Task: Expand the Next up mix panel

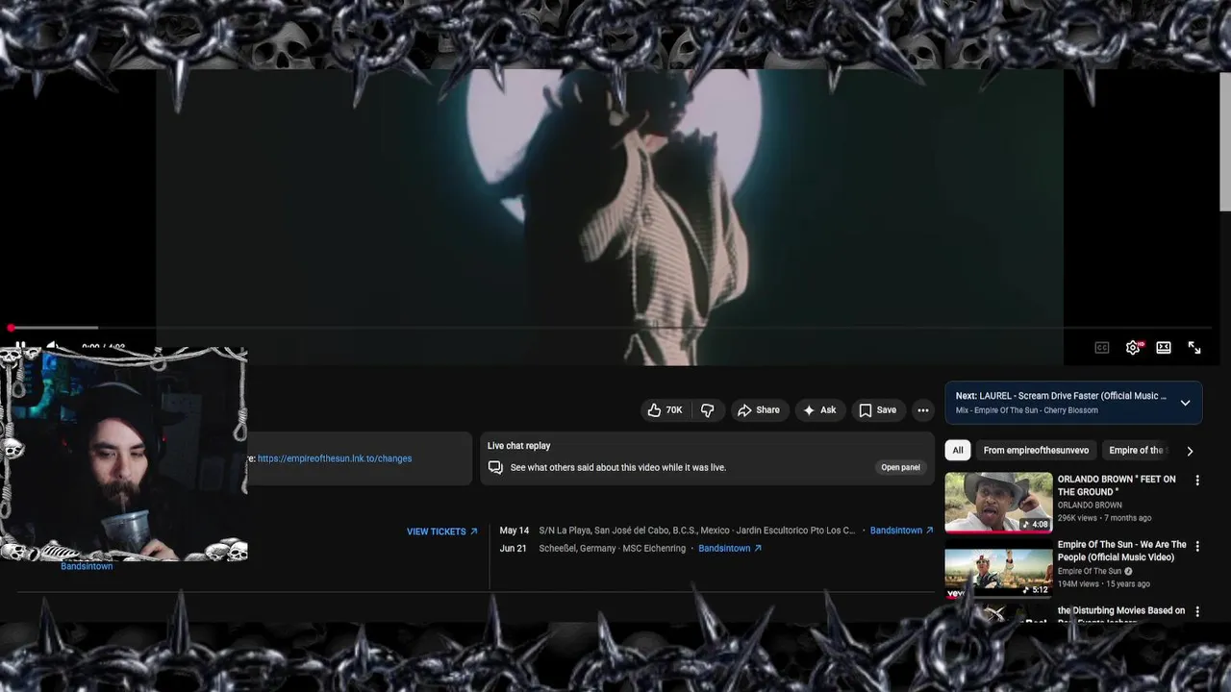Action: coord(1185,403)
